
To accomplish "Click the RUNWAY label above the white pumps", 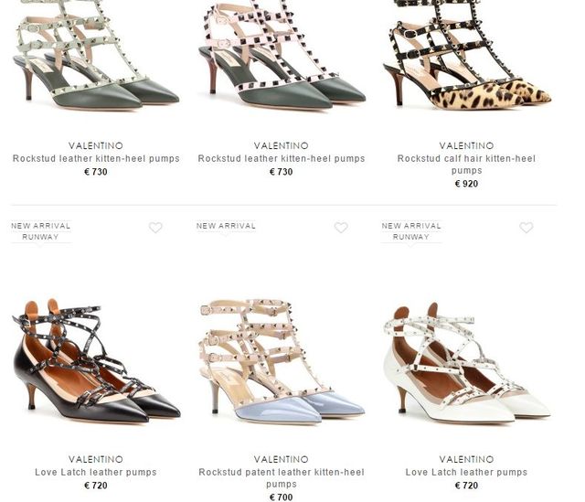I will pos(411,237).
